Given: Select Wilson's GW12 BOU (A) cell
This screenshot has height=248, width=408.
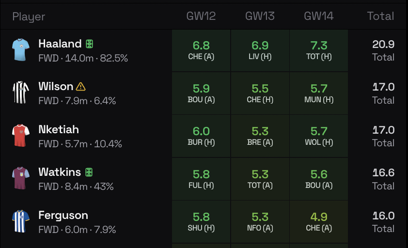Looking at the screenshot, I should 201,93.
